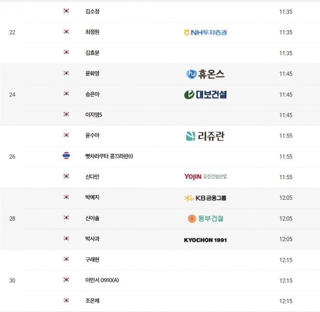
Task: Select the 대보건설 logo
Action: (205, 95)
